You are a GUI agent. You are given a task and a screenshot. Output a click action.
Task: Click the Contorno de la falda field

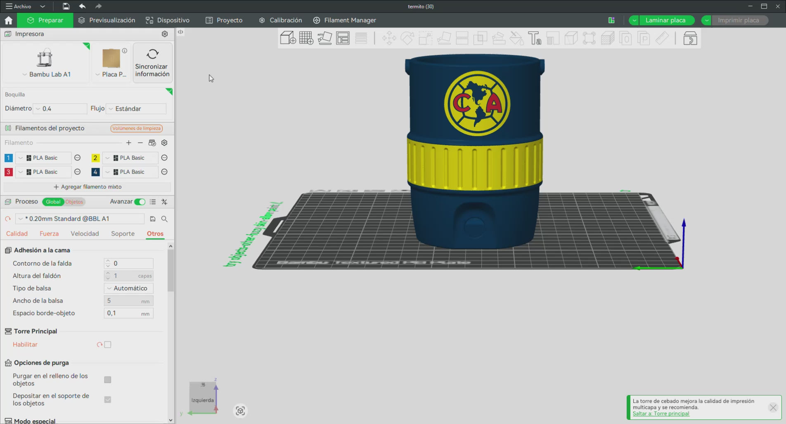129,264
